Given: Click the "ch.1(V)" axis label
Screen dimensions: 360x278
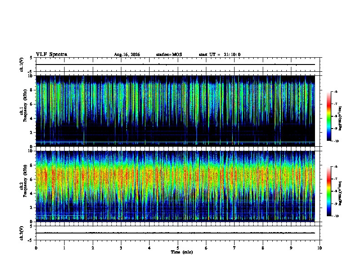Looking at the screenshot, I should tap(22, 65).
